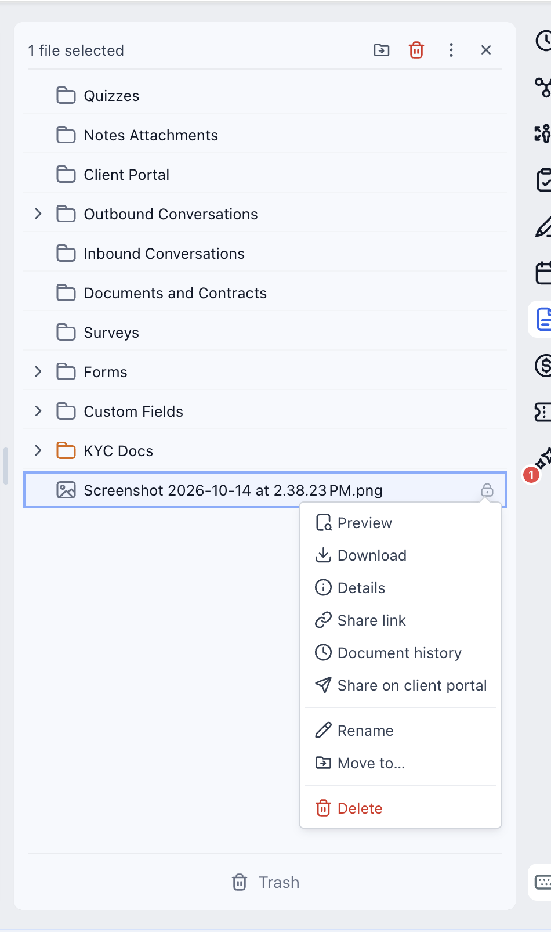Click the ticket icon in the right sidebar
The width and height of the screenshot is (551, 932).
point(543,412)
